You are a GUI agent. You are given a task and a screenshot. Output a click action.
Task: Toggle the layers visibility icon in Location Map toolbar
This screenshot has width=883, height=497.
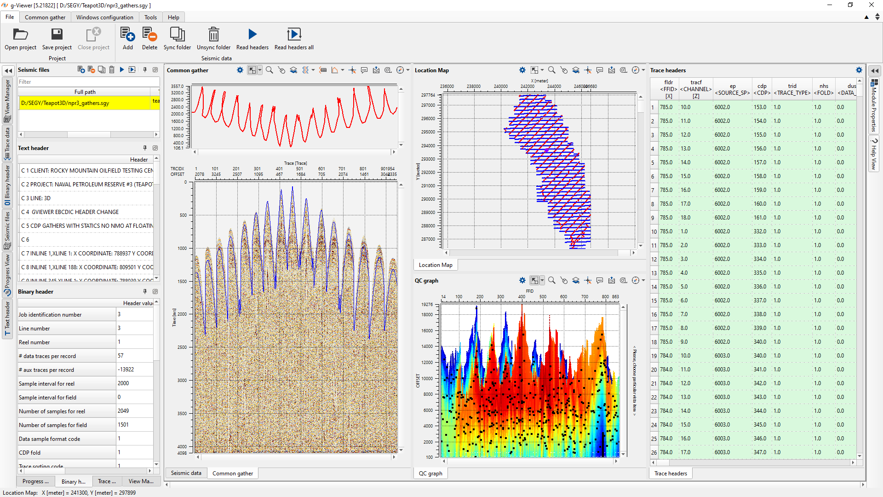point(576,70)
